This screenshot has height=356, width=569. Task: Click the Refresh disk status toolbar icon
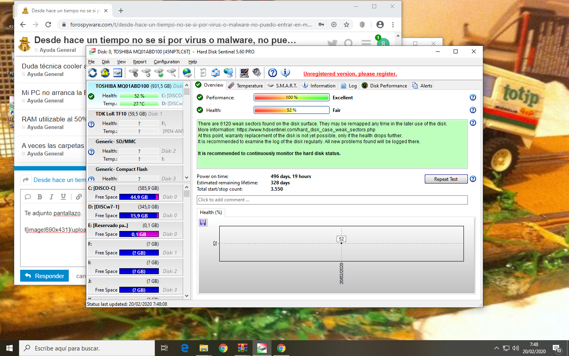tap(92, 73)
